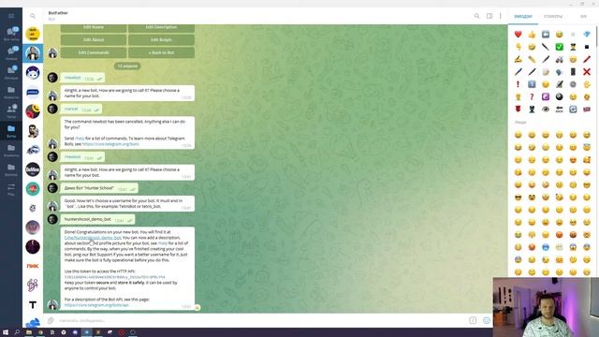Click the /cancel command message
Viewport: 599px width, 337px height.
coord(81,109)
